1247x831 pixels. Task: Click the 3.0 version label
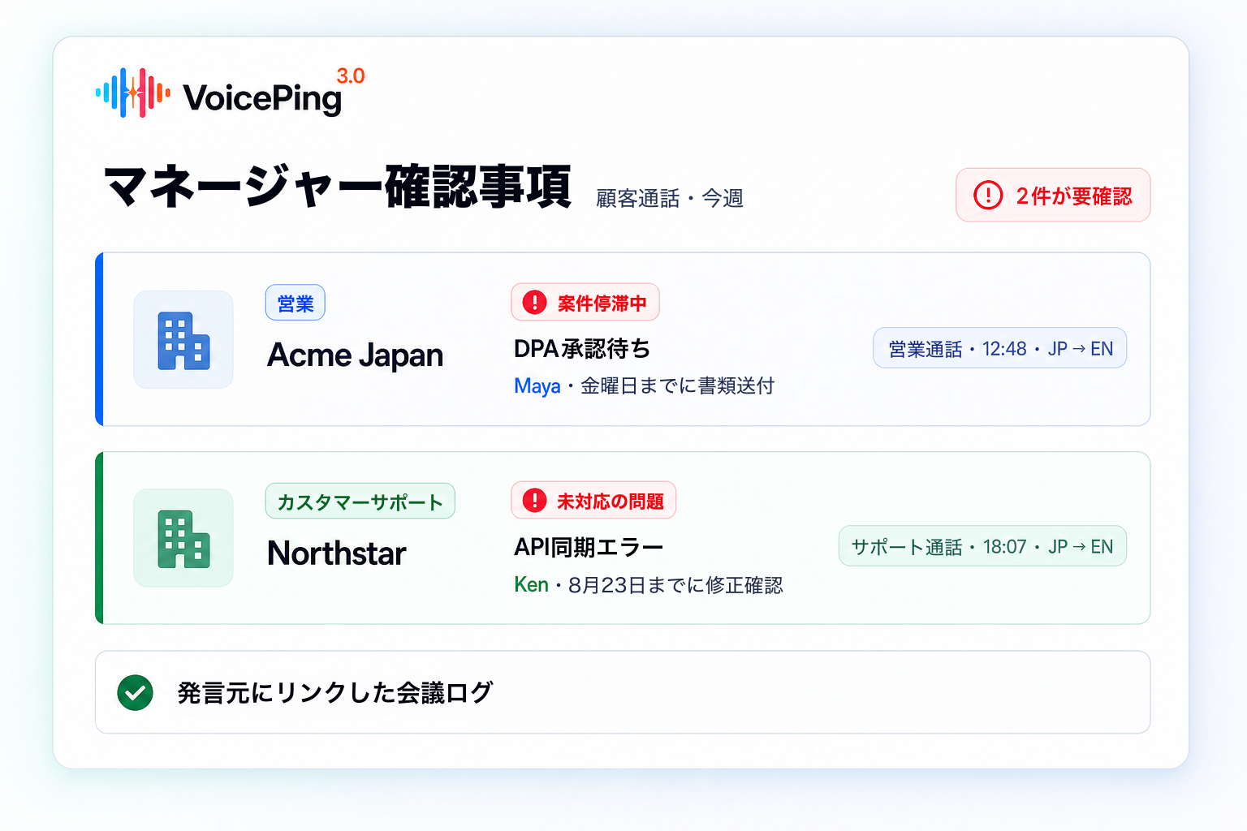351,76
